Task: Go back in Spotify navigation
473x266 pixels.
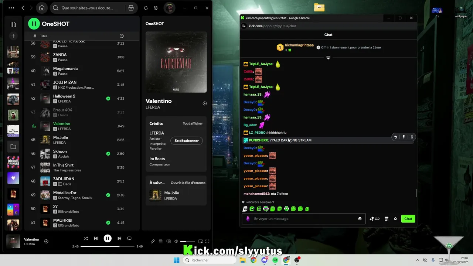Action: tap(23, 8)
